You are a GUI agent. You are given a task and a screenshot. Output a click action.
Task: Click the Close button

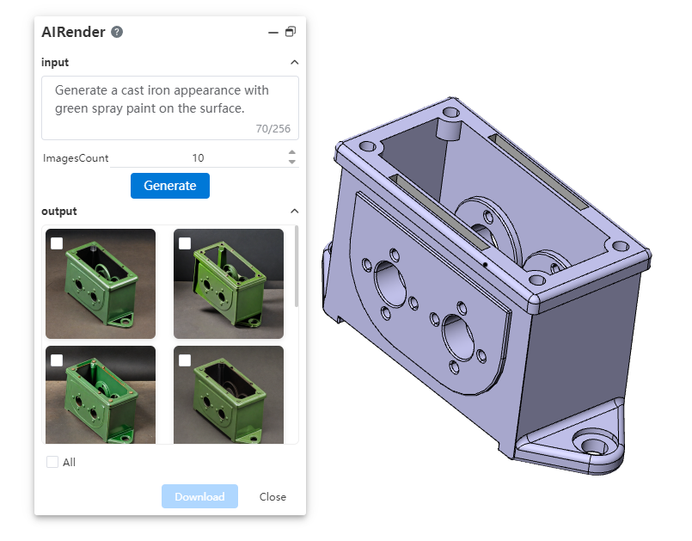point(273,496)
